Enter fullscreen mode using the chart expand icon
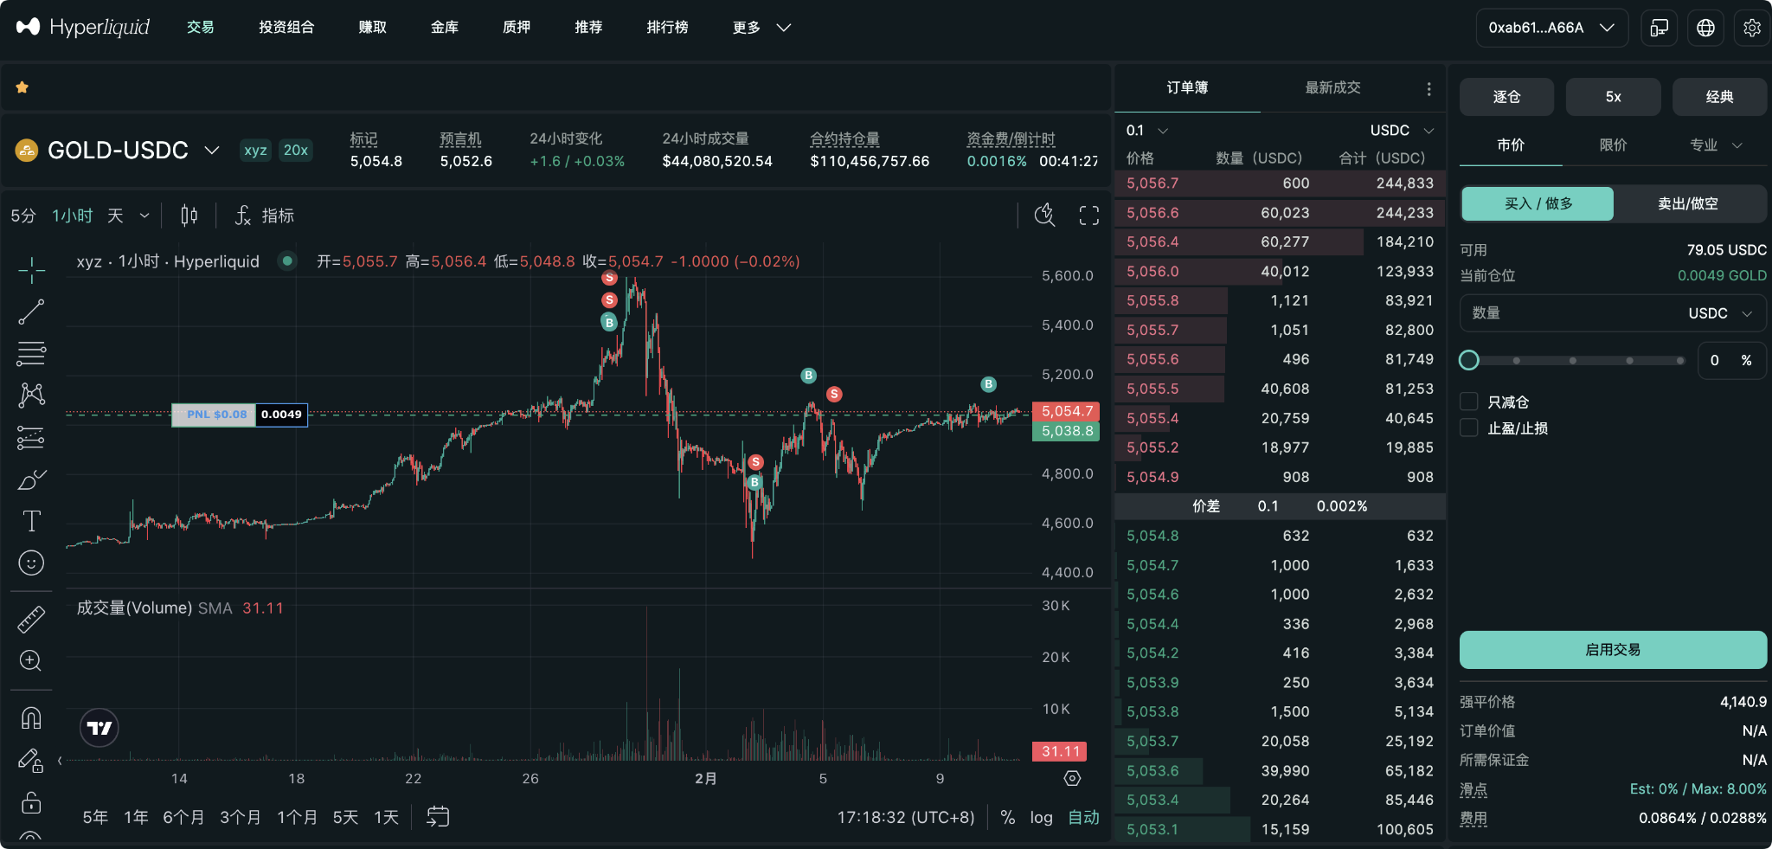Viewport: 1772px width, 849px height. click(x=1088, y=215)
